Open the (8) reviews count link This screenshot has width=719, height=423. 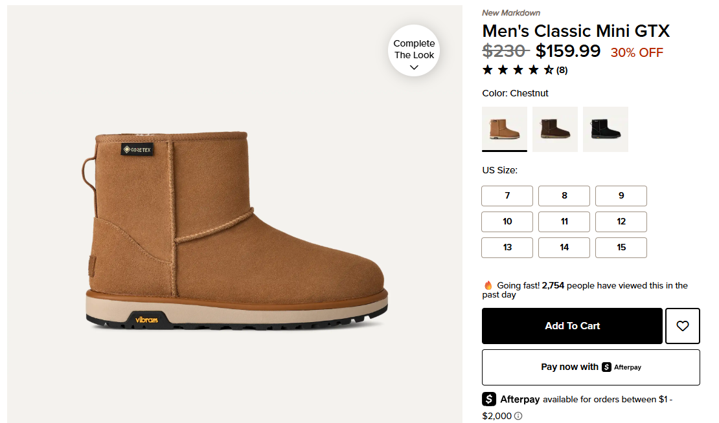(562, 70)
